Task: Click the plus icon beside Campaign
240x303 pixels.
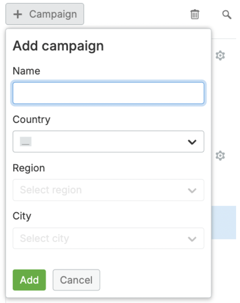Action: [17, 14]
